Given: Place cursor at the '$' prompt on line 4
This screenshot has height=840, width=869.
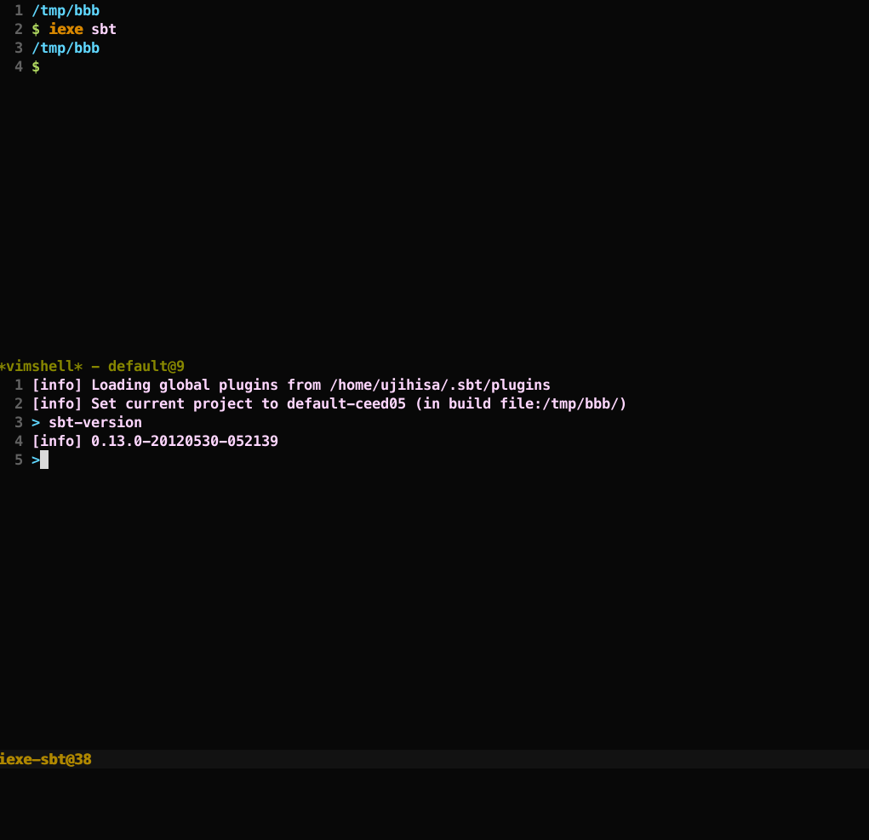Looking at the screenshot, I should point(36,67).
